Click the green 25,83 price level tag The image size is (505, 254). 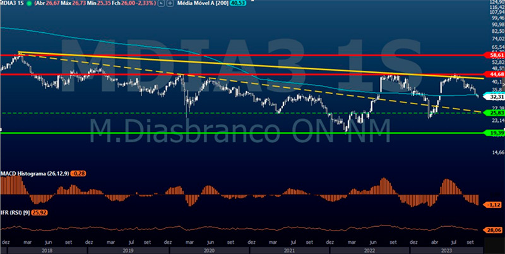(492, 112)
